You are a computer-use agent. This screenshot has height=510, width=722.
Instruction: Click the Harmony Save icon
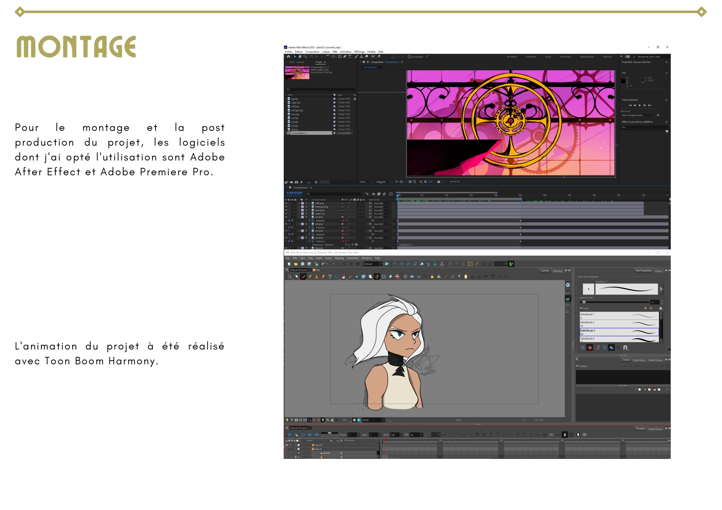pyautogui.click(x=303, y=264)
